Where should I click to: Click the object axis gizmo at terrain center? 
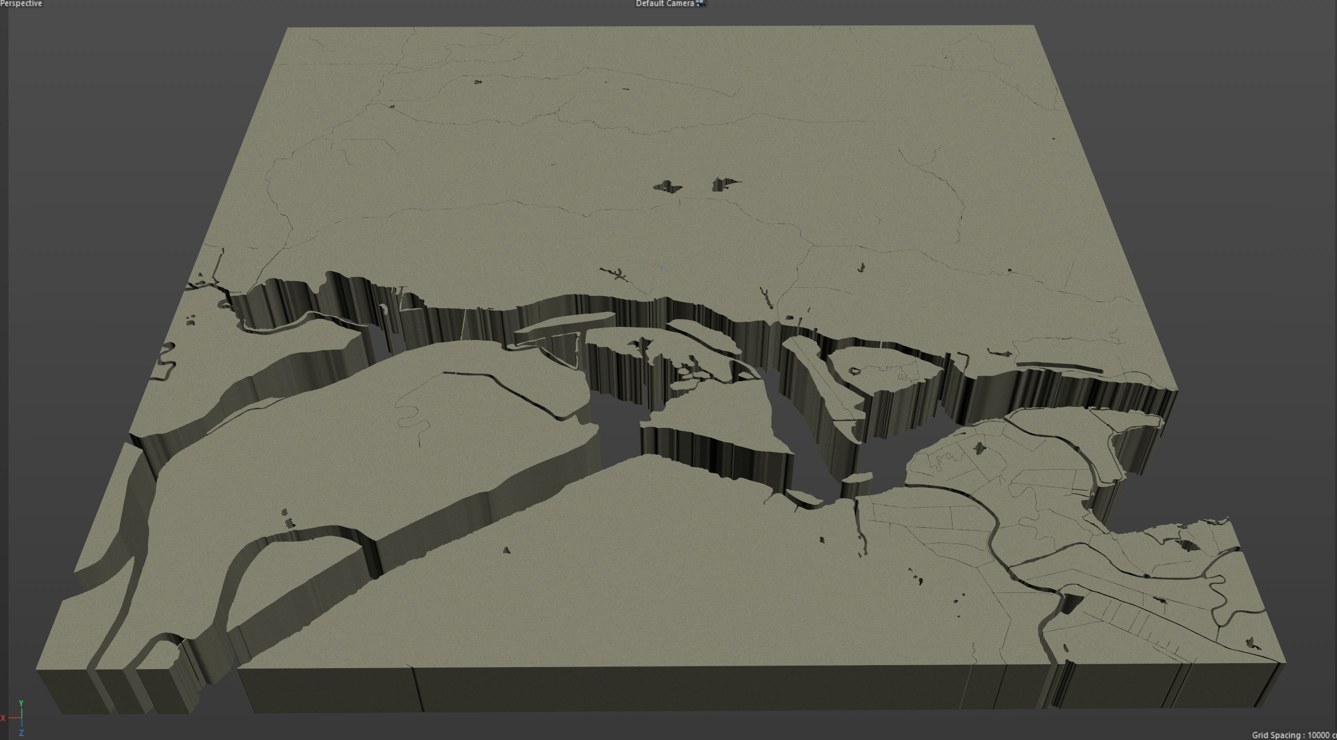click(x=661, y=265)
